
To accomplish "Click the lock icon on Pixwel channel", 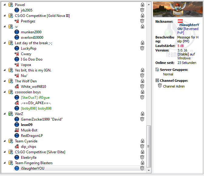I will coord(142,5).
